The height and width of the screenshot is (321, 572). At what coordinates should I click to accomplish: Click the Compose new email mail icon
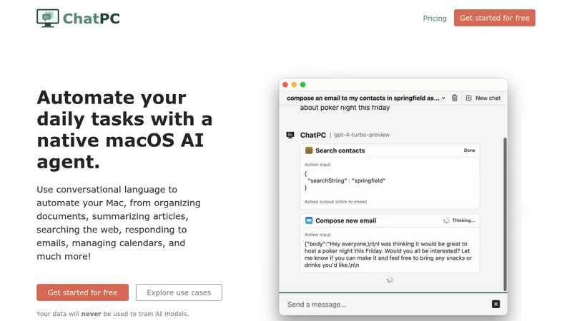click(x=309, y=220)
